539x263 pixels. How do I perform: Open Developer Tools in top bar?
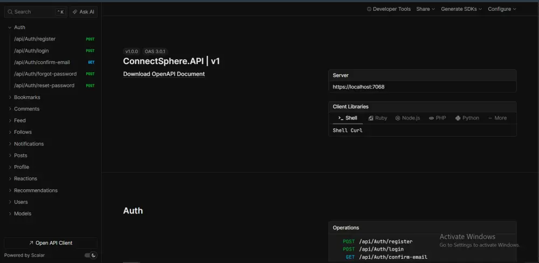[389, 9]
